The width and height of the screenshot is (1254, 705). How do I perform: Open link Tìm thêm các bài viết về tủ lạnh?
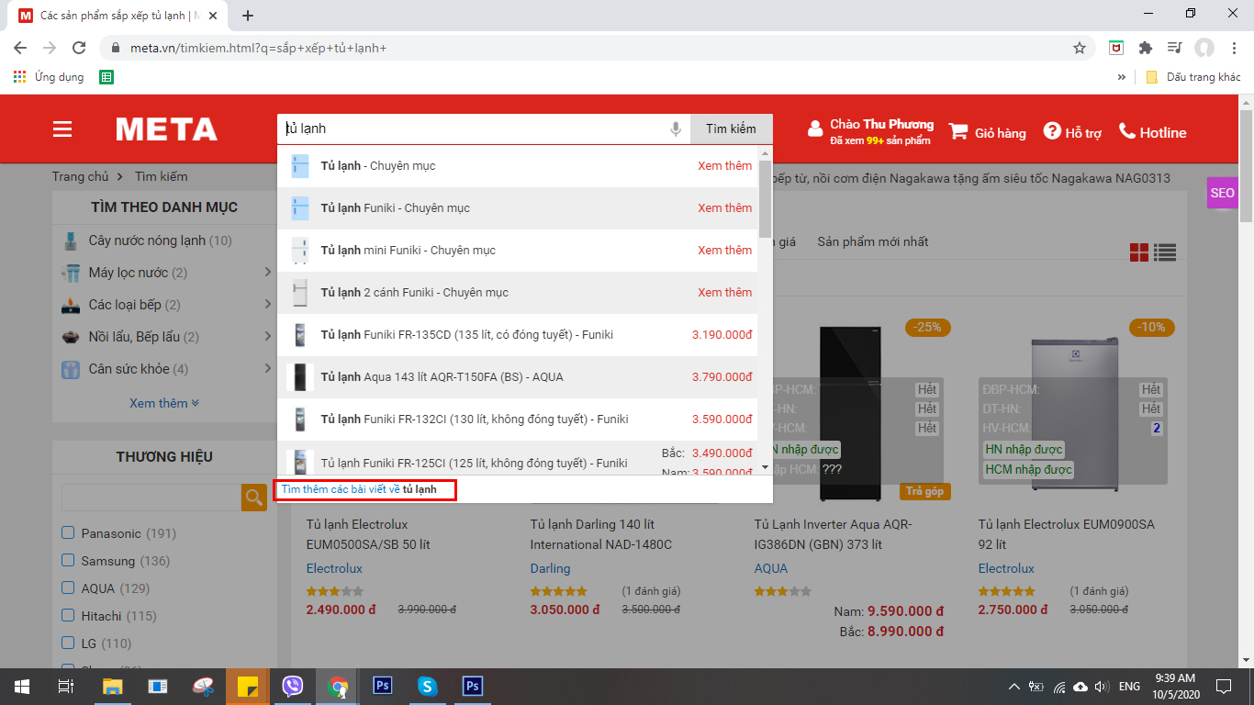359,490
